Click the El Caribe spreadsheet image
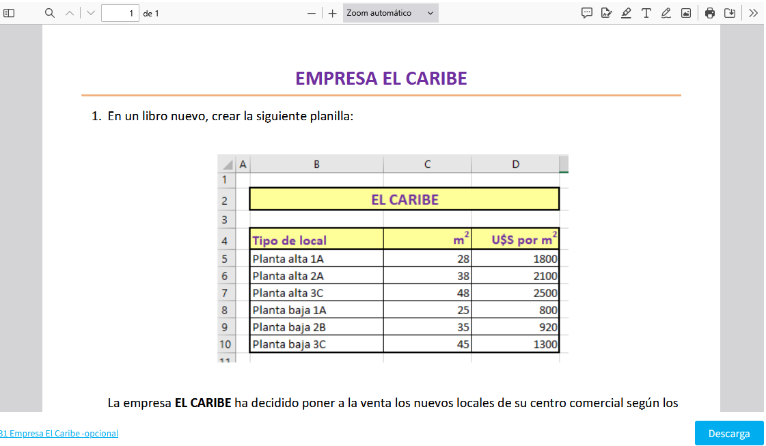The image size is (766, 446). pyautogui.click(x=393, y=258)
